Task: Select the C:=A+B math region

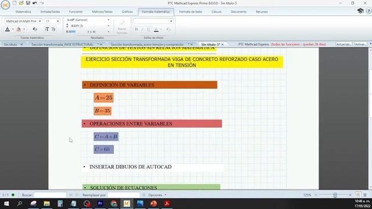Action: (106, 137)
